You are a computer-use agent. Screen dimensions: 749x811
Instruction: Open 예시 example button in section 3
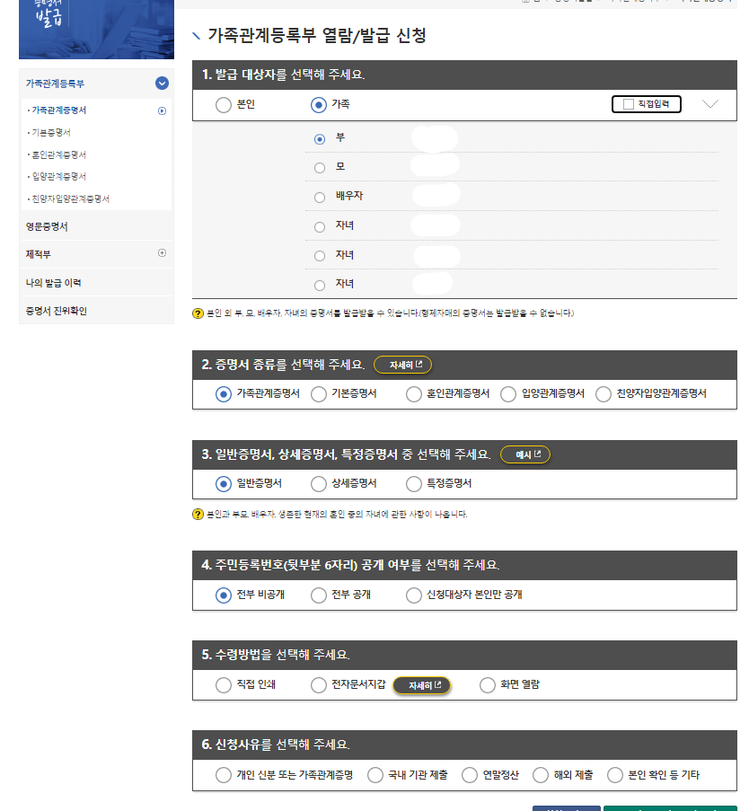(x=525, y=454)
